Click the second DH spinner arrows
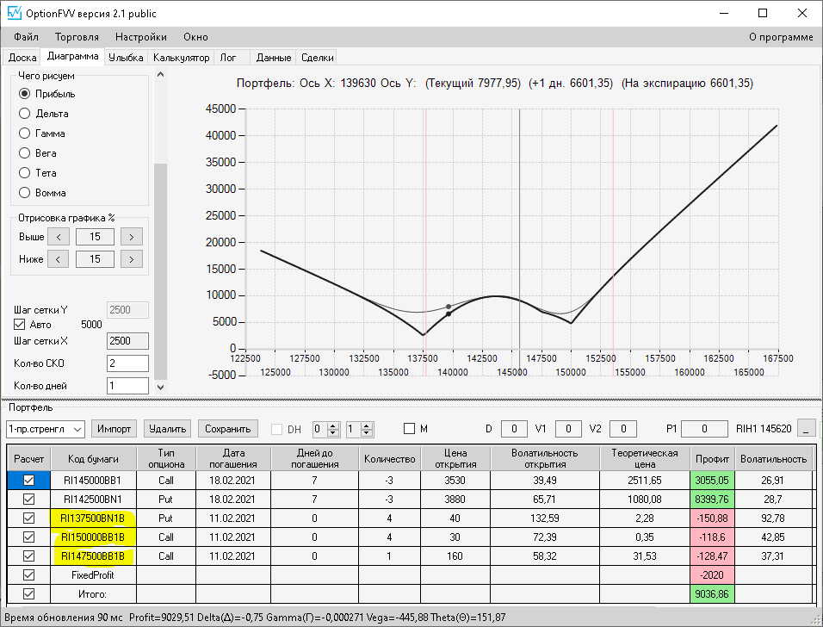This screenshot has width=823, height=627. 367,429
